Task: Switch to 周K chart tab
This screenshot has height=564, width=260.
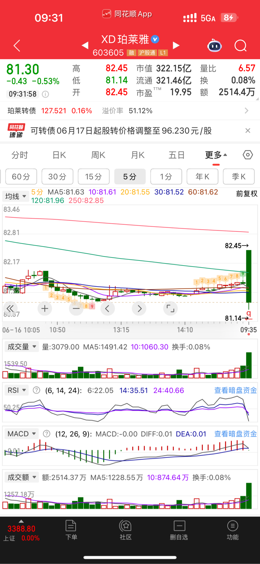Action: (98, 155)
